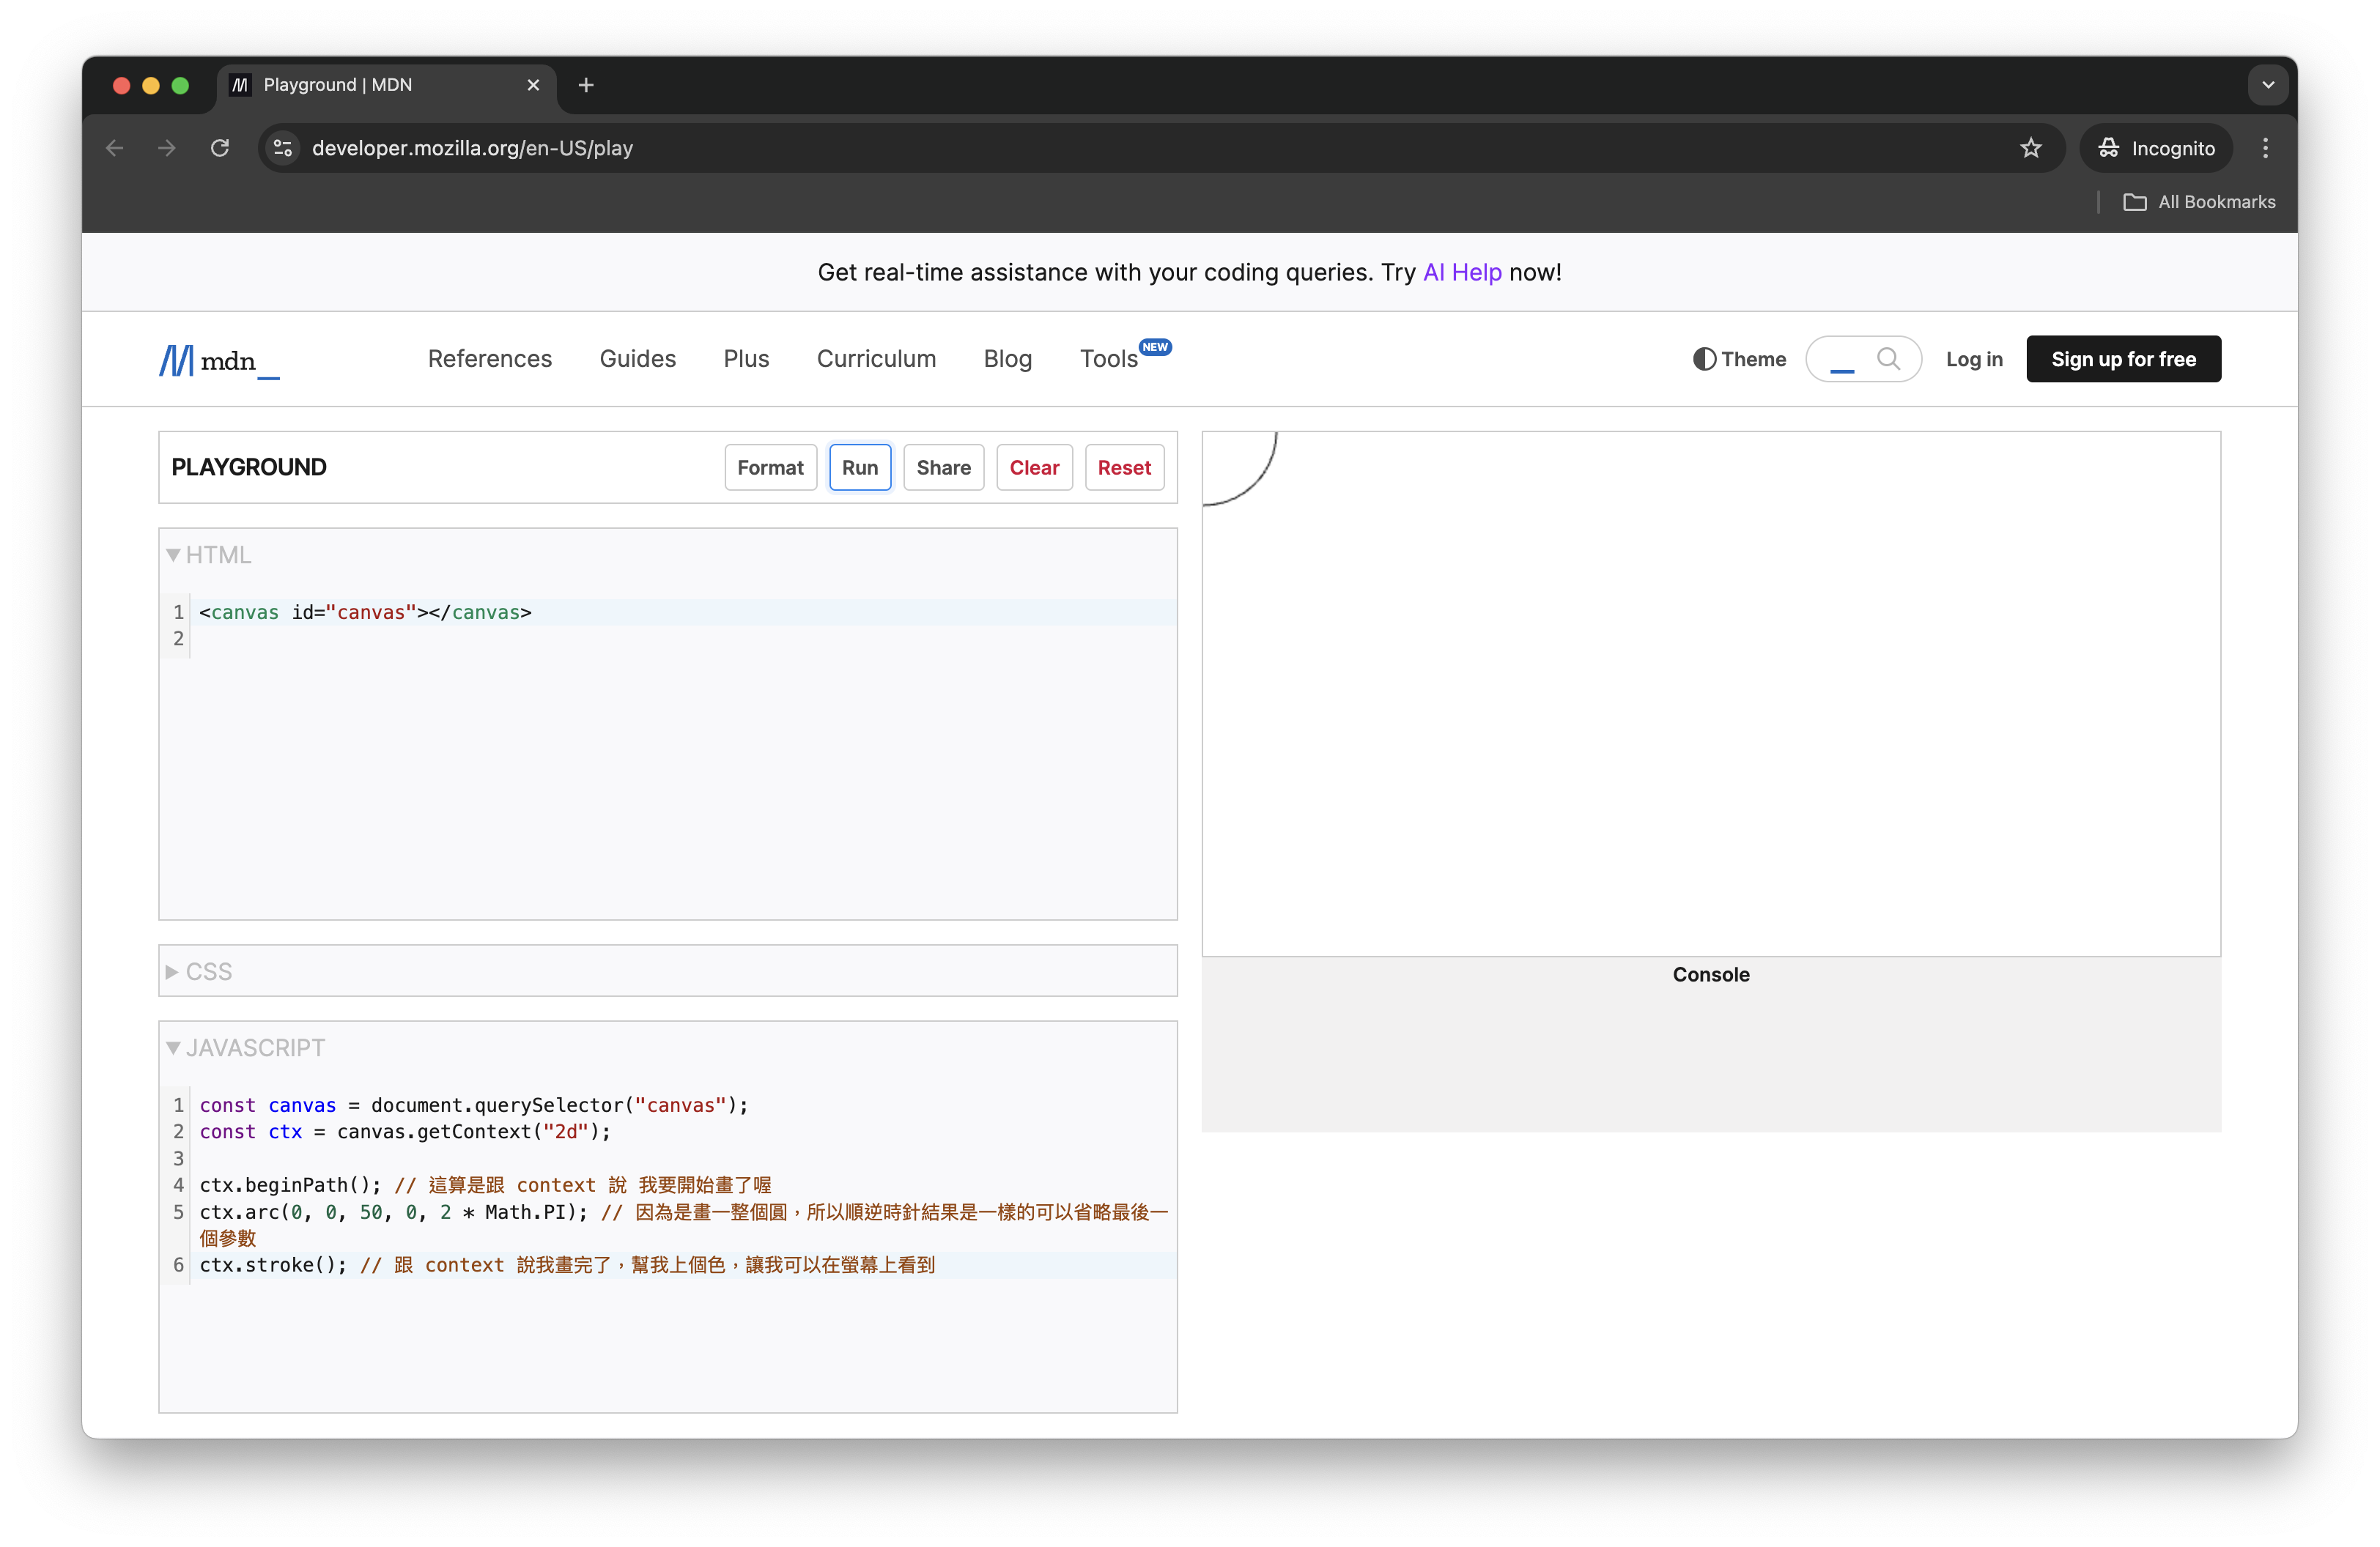Open the Plus menu

click(x=746, y=359)
